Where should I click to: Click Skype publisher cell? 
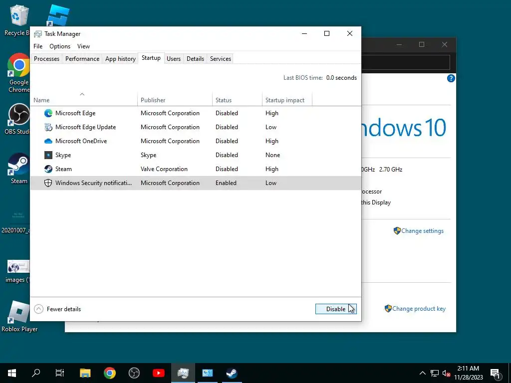click(x=149, y=155)
